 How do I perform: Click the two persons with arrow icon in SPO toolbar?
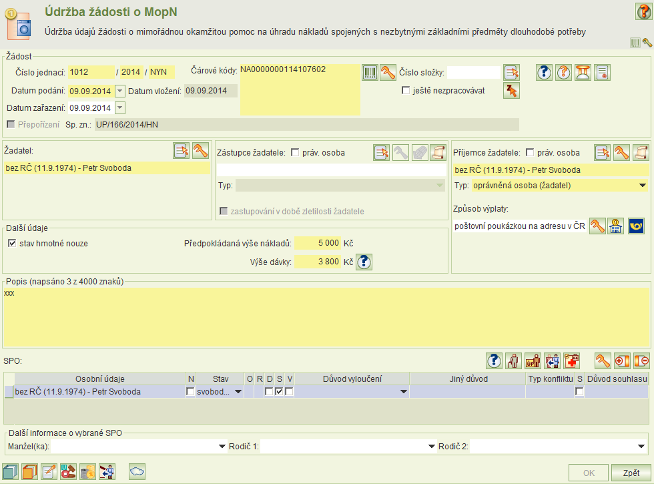point(553,360)
